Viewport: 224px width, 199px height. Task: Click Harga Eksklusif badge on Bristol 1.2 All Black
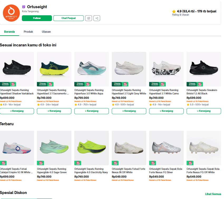(x=192, y=84)
